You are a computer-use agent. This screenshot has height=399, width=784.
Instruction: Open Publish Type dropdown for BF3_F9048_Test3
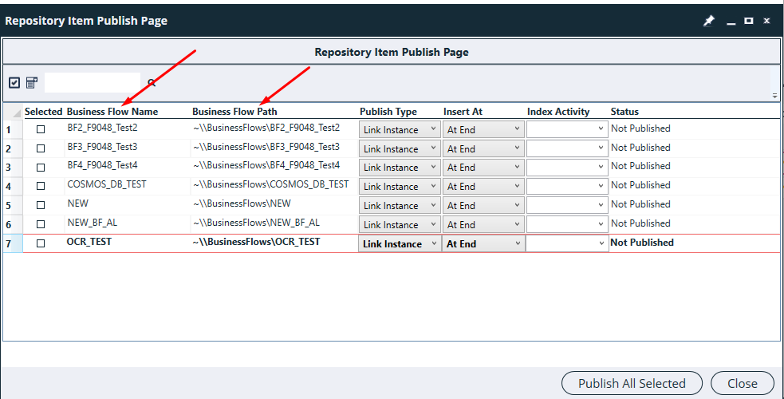400,148
